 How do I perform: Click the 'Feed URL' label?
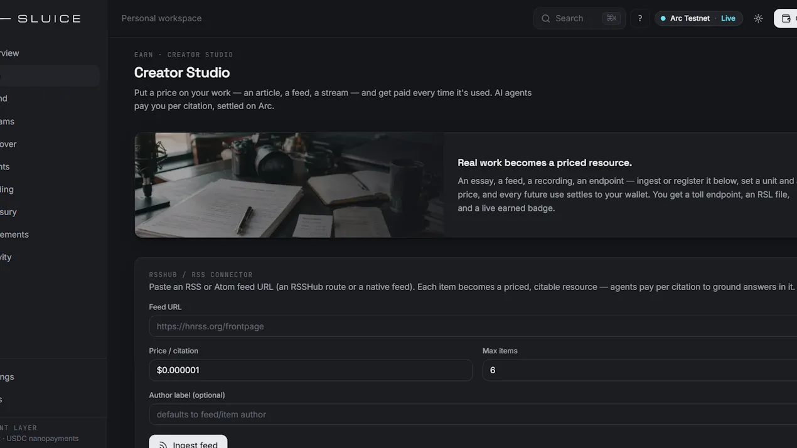click(x=165, y=307)
